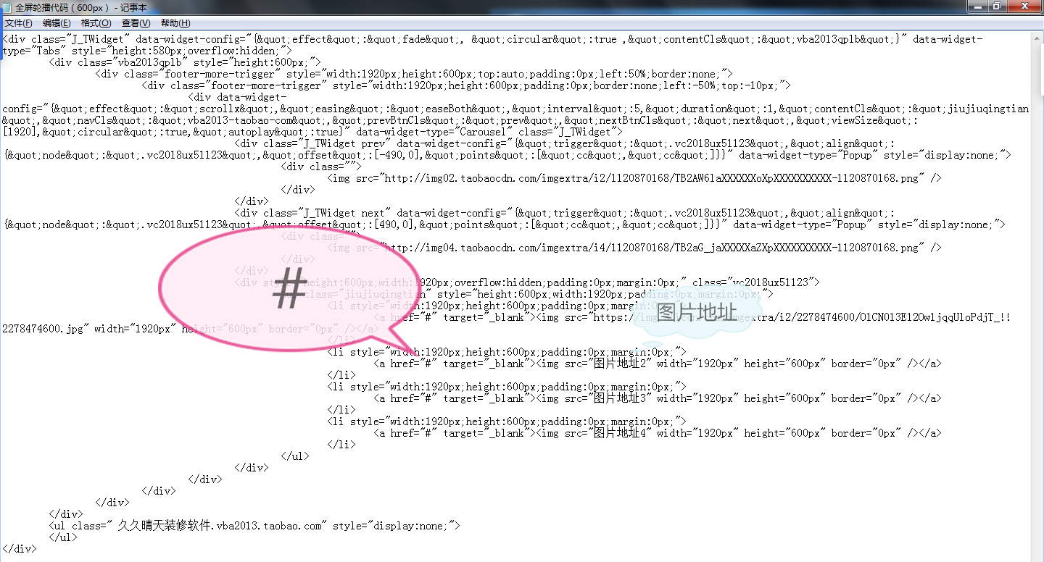Viewport: 1044px width, 562px height.
Task: Open the 格式(O) menu
Action: click(96, 23)
